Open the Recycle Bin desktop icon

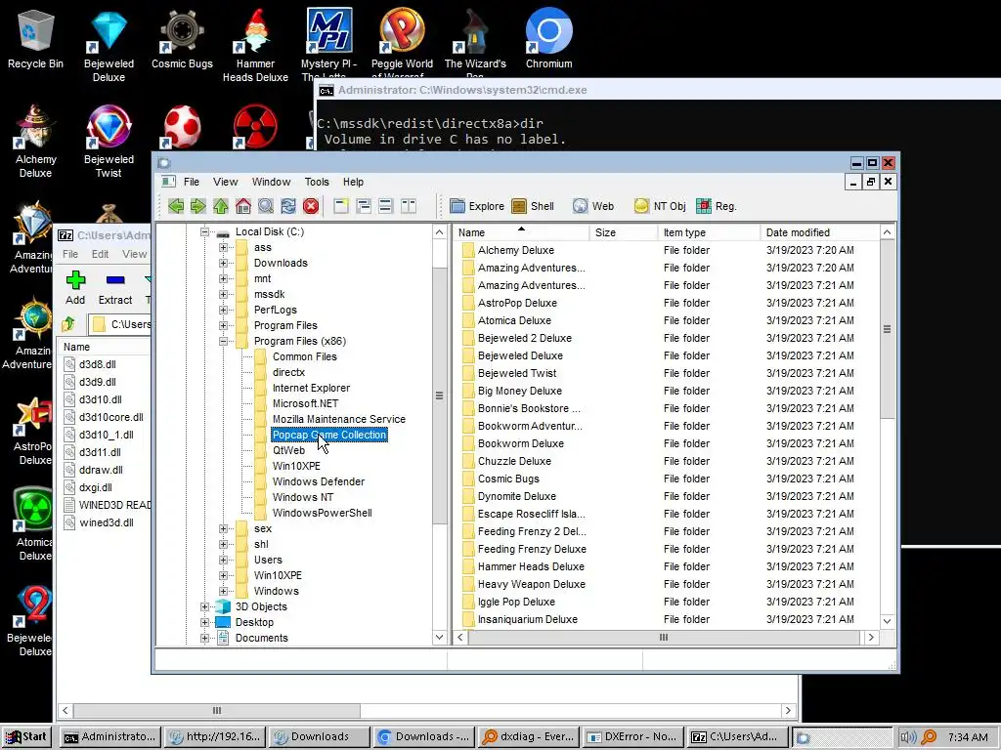click(35, 39)
